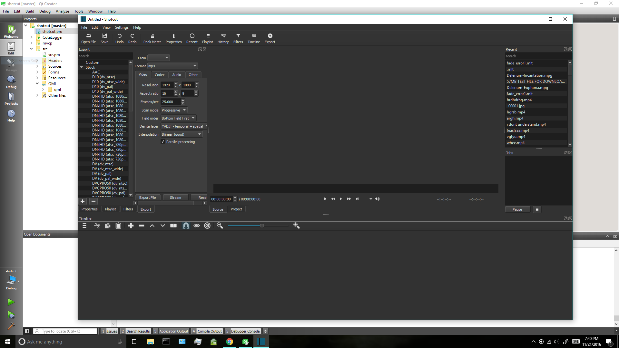
Task: Open the Settings menu in Shotcut
Action: (x=122, y=27)
